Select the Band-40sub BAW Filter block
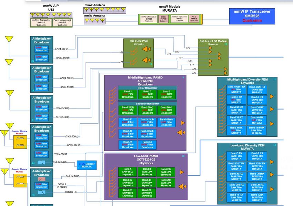 pyautogui.click(x=147, y=134)
